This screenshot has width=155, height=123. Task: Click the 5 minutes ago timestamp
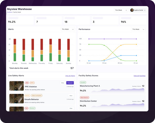click(70, 99)
